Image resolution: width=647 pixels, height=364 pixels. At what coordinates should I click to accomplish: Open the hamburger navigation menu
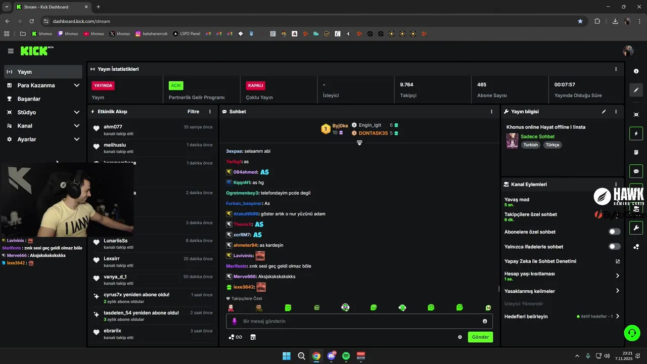tap(11, 51)
